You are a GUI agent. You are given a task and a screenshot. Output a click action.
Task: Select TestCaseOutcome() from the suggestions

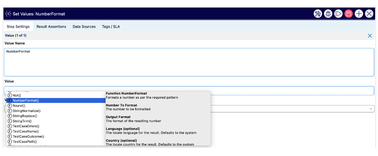click(56, 136)
